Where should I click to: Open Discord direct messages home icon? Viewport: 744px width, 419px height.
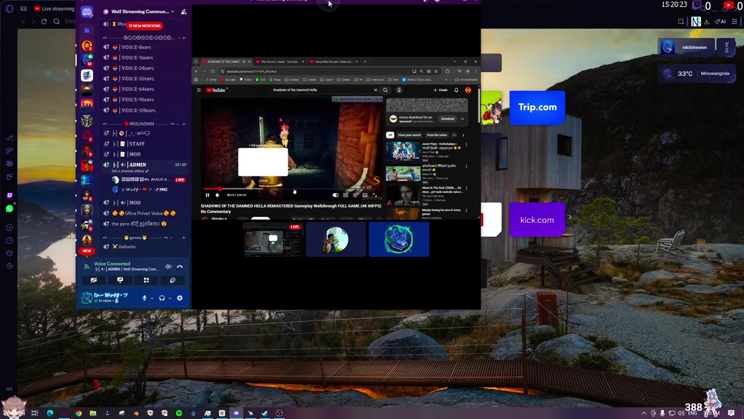click(87, 12)
